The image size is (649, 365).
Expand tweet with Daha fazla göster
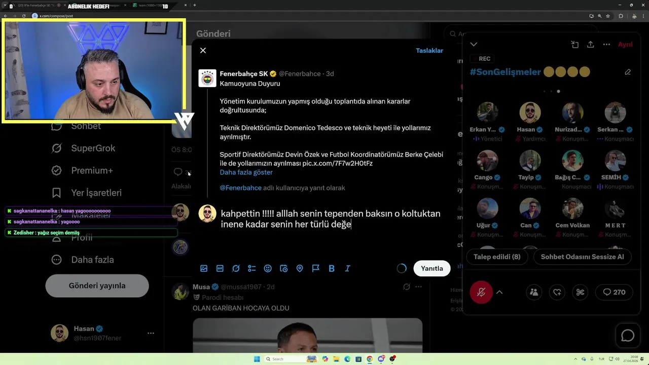tap(246, 172)
